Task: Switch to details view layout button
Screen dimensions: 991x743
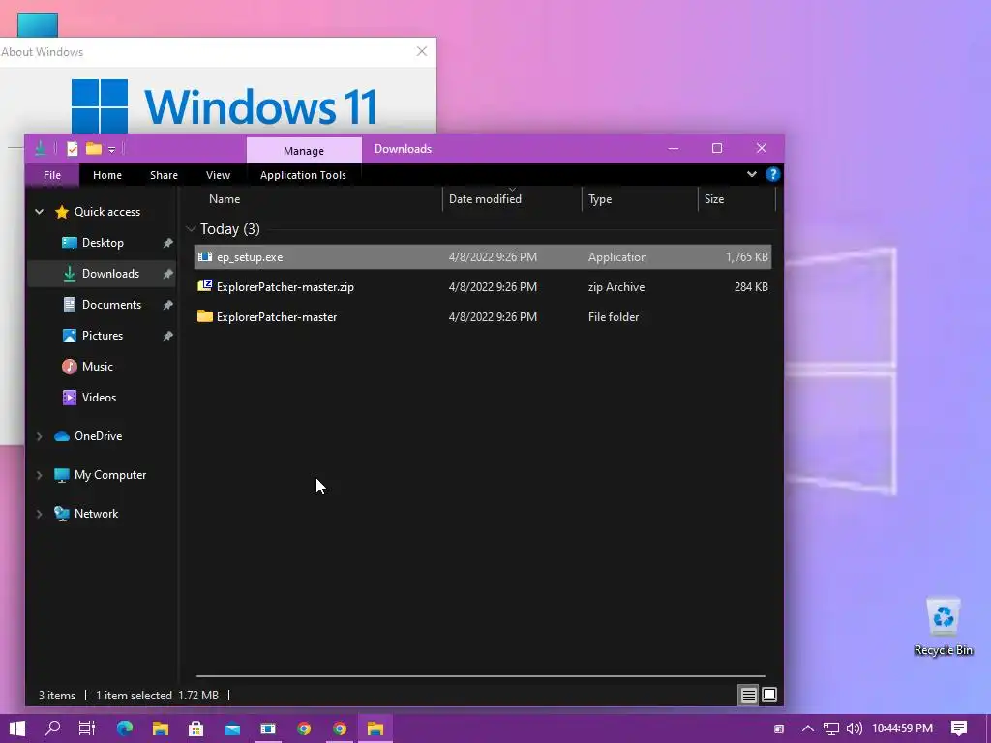Action: tap(748, 695)
